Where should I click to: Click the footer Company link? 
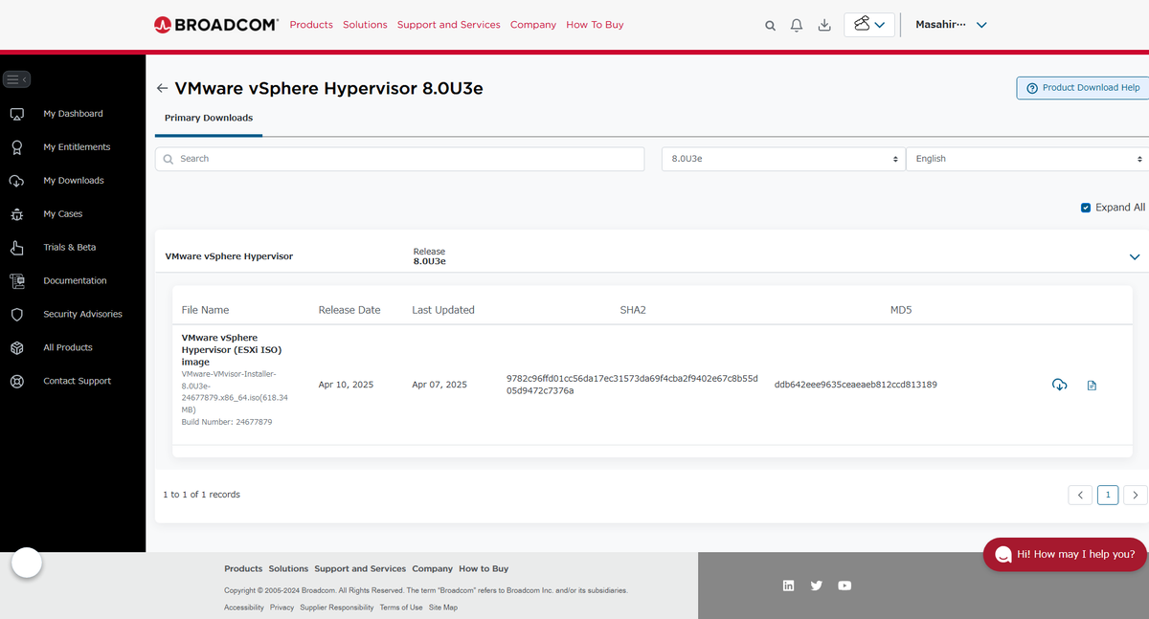[x=433, y=569]
